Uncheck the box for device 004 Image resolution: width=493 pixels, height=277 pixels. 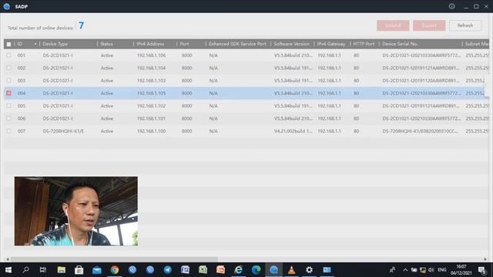[8, 93]
